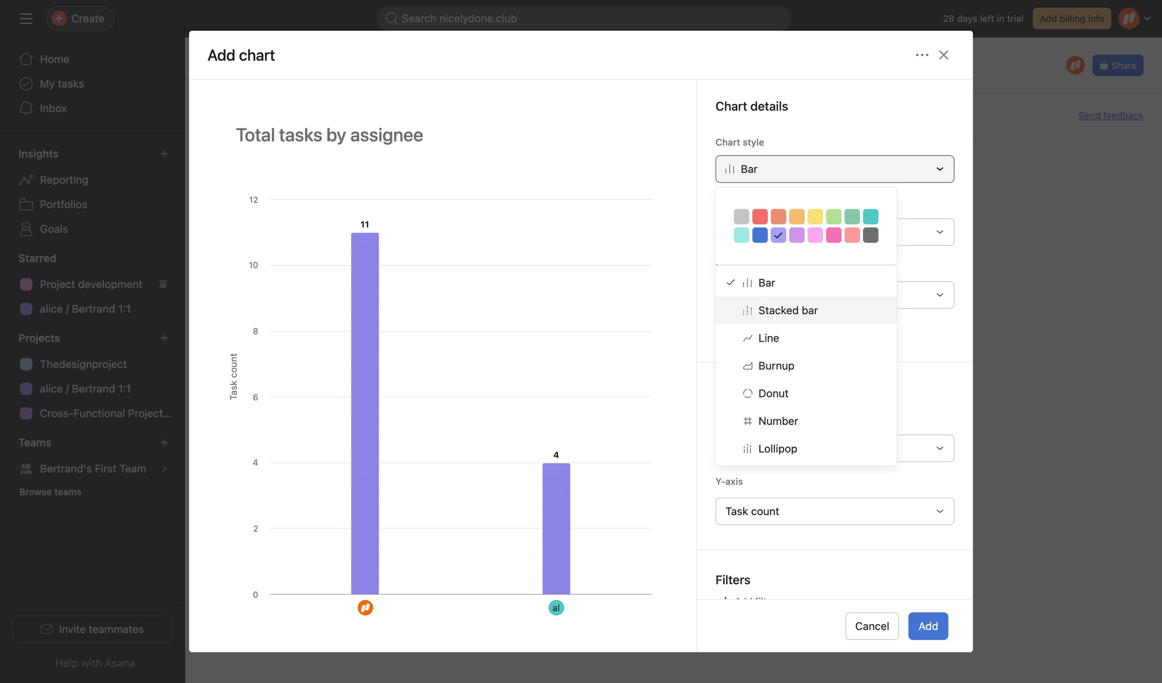Click the Invite teammates button
Viewport: 1162px width, 683px height.
pyautogui.click(x=92, y=629)
